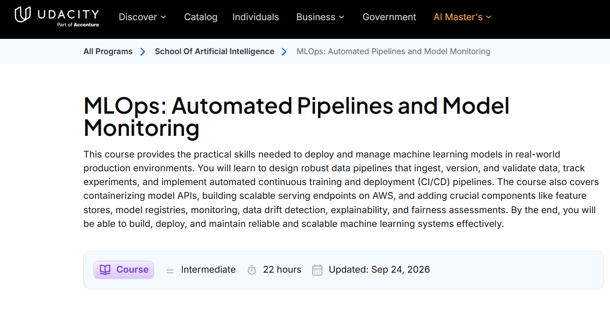Open School Of Artificial Intelligence breadcrumb
Image resolution: width=610 pixels, height=314 pixels.
point(214,51)
